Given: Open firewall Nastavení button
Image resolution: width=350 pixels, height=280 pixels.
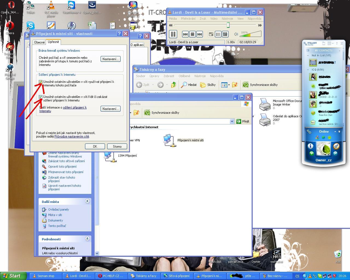Looking at the screenshot, I should [110, 59].
